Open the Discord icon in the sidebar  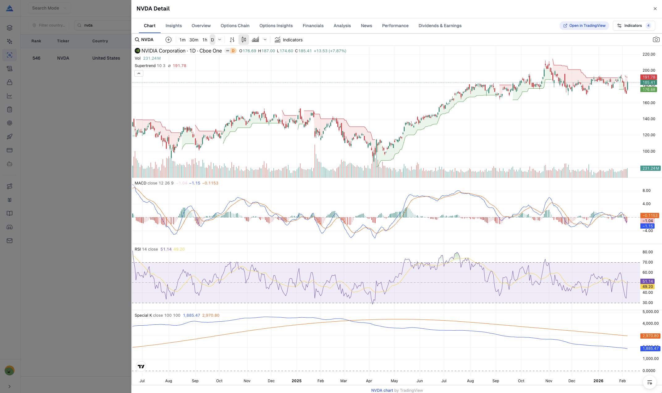(10, 227)
